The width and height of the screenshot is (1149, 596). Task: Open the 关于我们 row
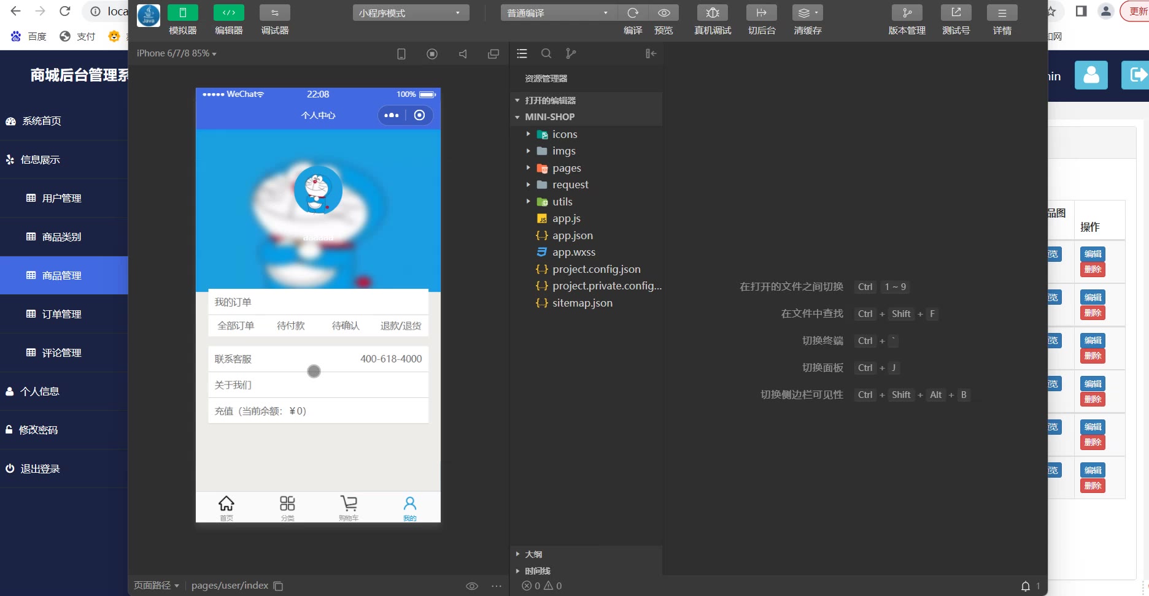318,385
